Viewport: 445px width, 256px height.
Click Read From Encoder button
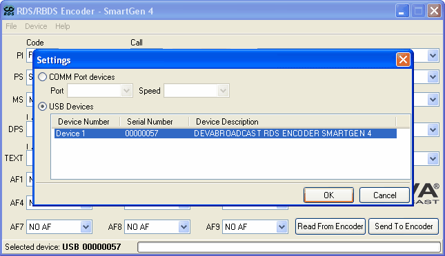pos(330,226)
